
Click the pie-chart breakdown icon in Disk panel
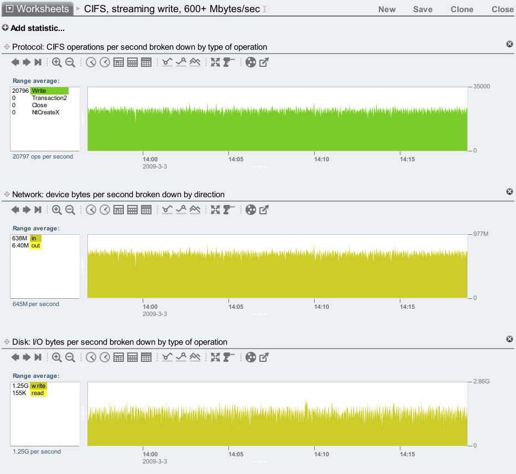(x=251, y=357)
